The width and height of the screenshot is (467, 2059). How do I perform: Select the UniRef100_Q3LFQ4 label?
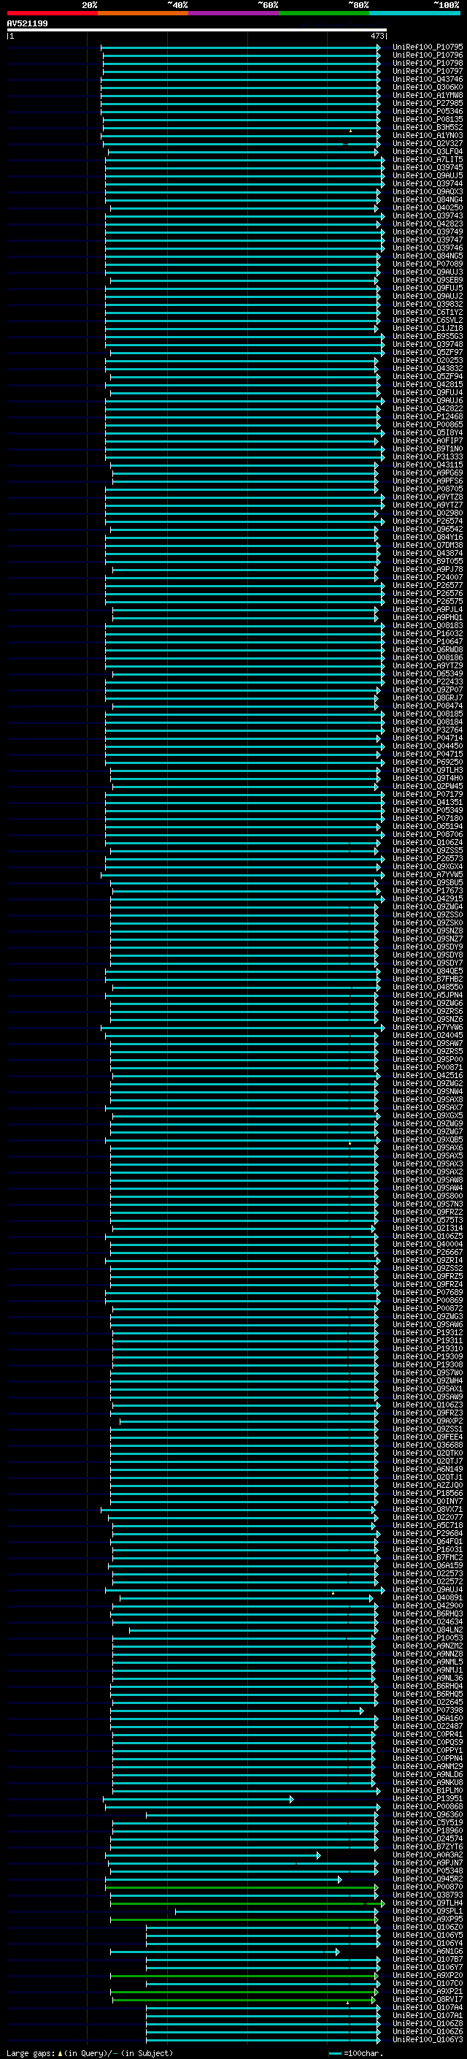point(427,152)
